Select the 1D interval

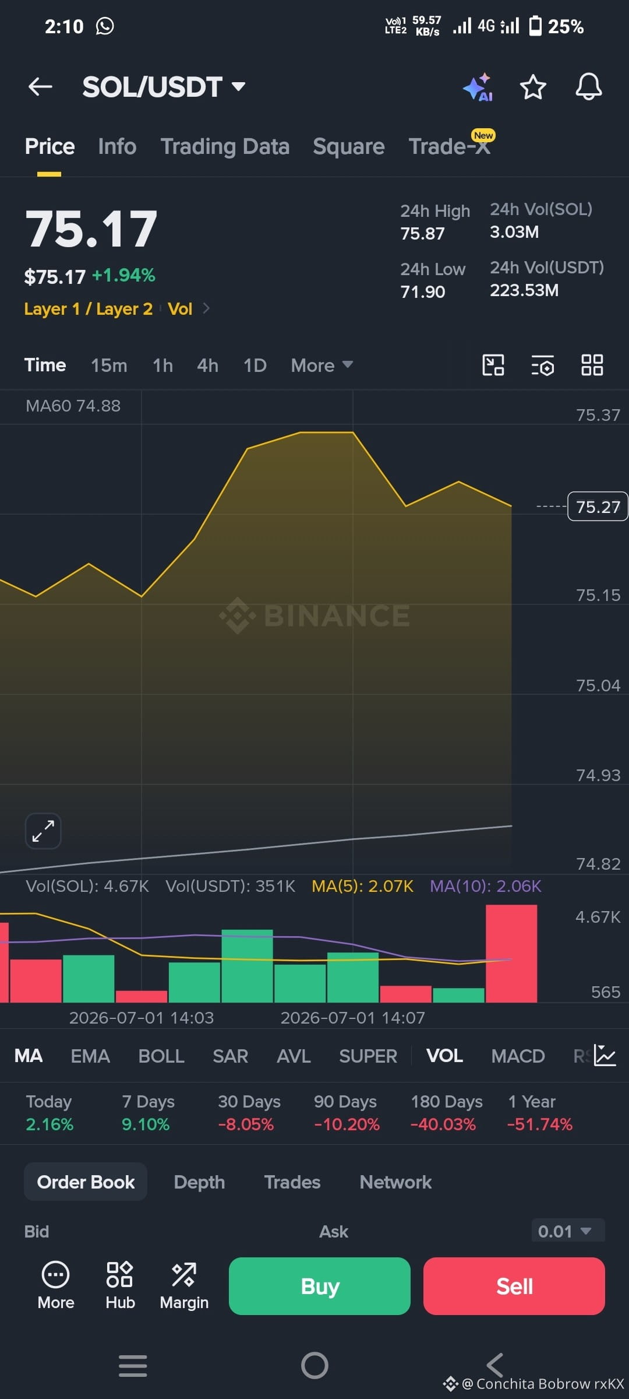click(255, 365)
